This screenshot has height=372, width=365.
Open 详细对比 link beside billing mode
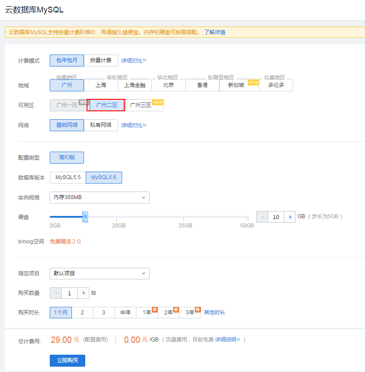pos(134,60)
